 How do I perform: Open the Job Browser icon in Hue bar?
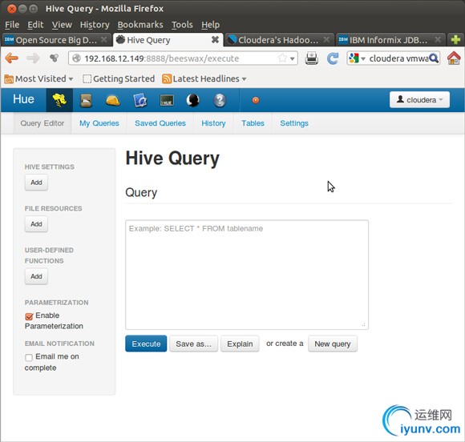point(139,100)
